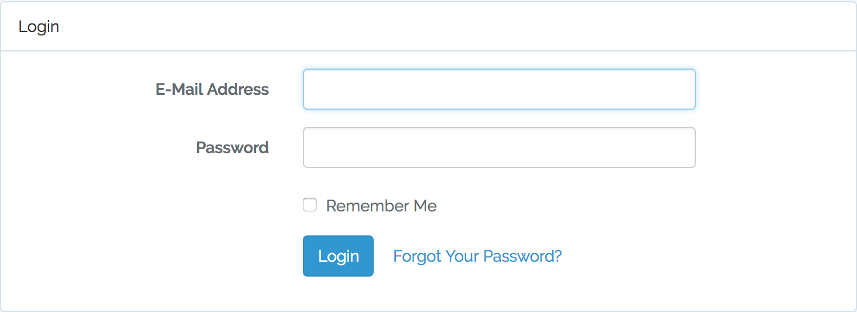Activate the empty field next to E-Mail Address
The image size is (857, 312).
pos(499,89)
